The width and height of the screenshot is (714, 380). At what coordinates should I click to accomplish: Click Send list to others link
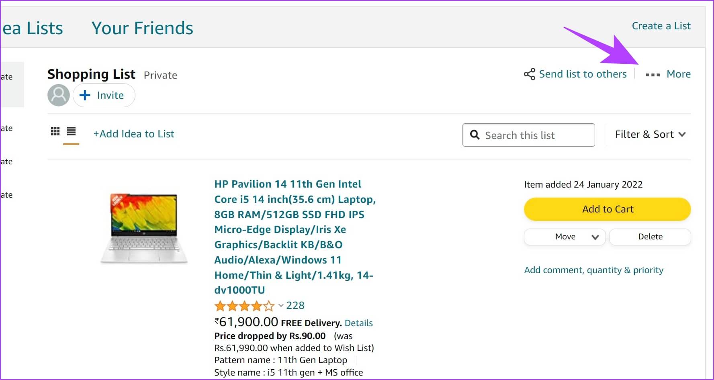pyautogui.click(x=582, y=74)
